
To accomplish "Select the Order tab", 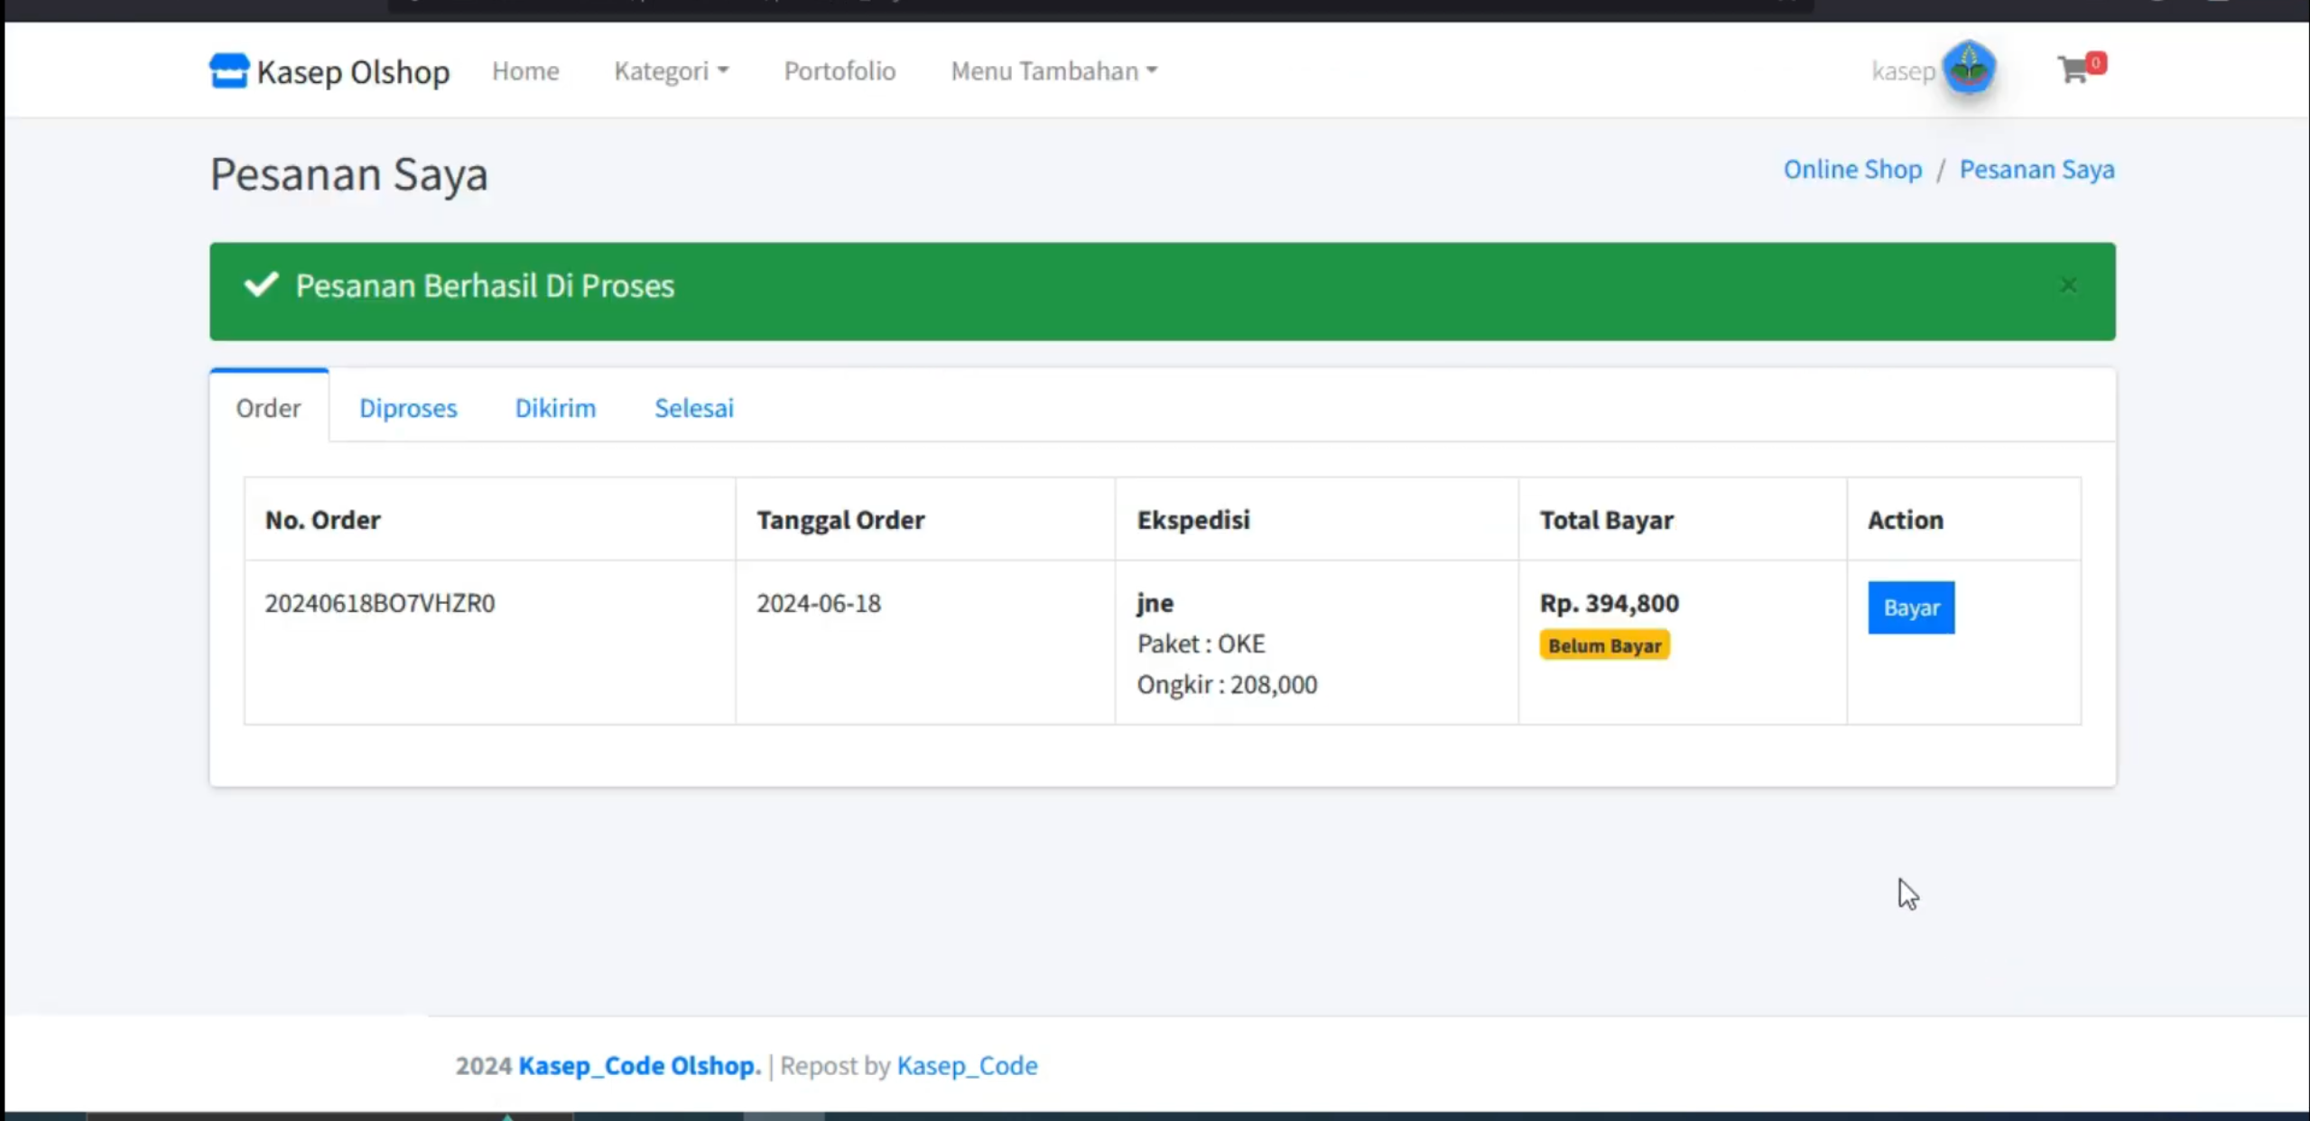I will point(268,407).
